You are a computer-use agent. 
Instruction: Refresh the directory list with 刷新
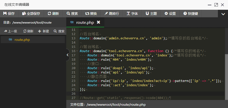point(28,31)
